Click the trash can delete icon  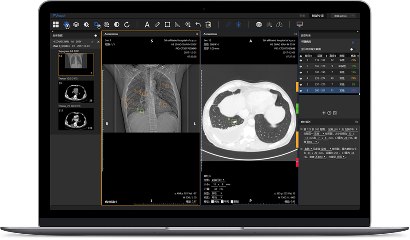208,24
